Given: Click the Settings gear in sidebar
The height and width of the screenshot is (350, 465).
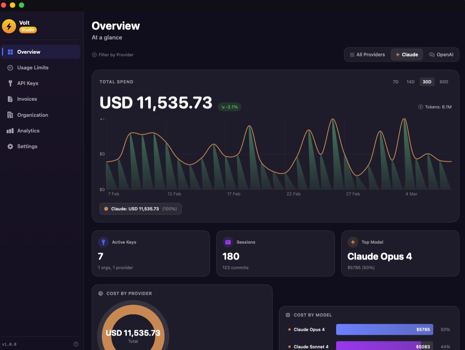Looking at the screenshot, I should [11, 146].
